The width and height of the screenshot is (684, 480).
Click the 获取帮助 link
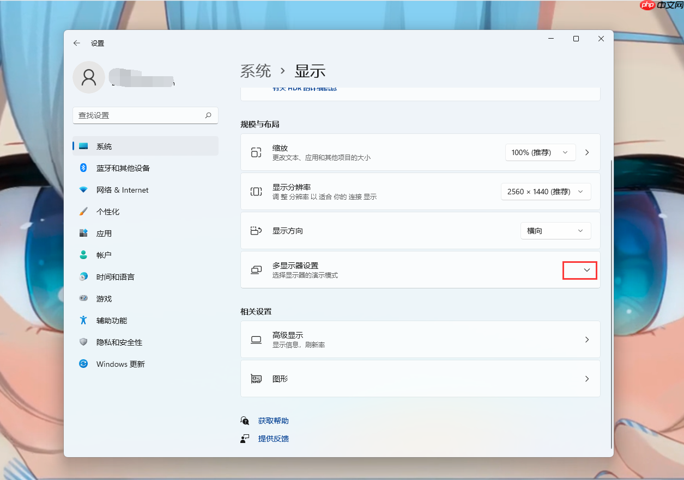[273, 420]
